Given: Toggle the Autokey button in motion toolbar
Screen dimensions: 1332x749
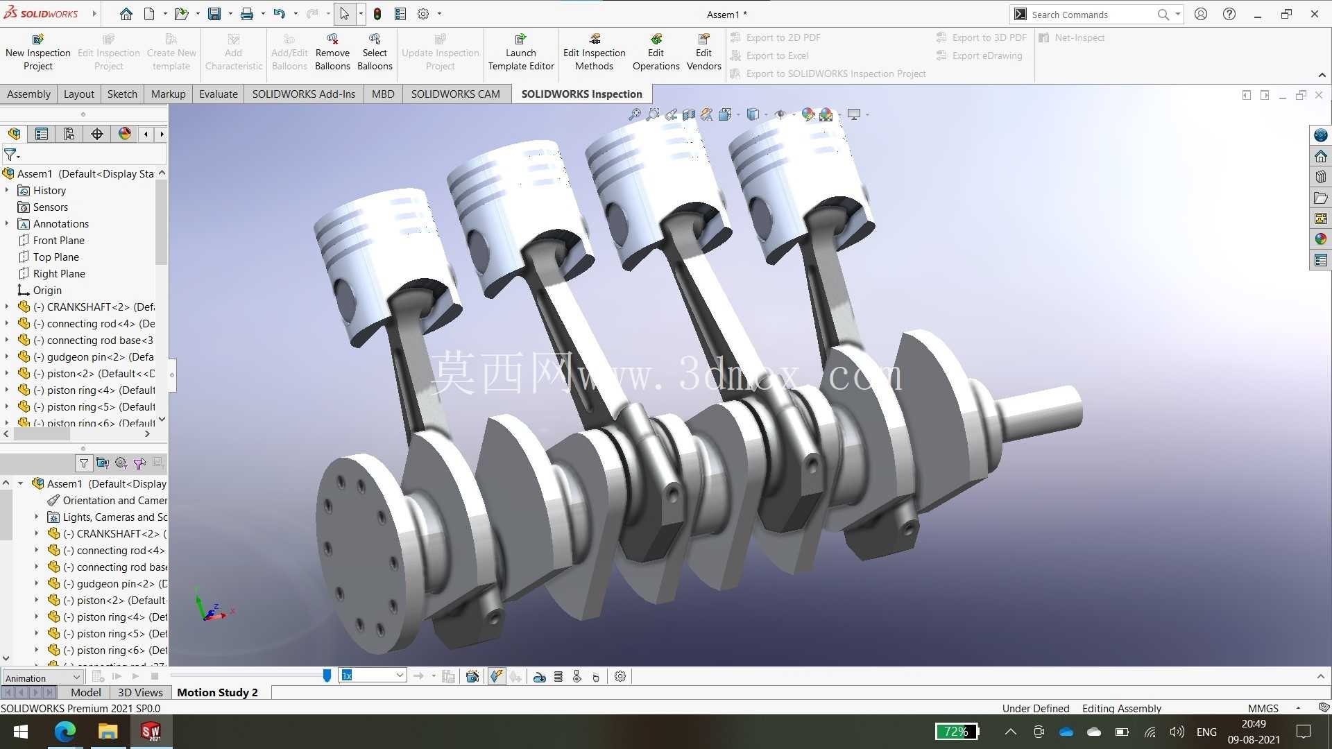Looking at the screenshot, I should coord(497,676).
